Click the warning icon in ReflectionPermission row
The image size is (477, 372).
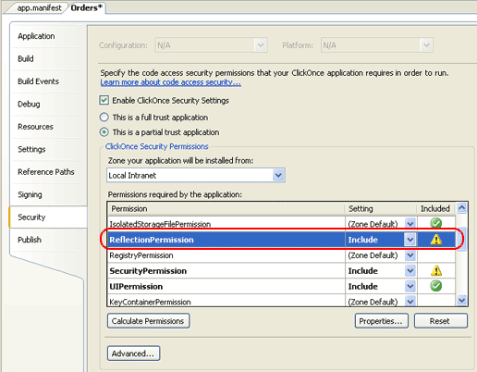tap(435, 240)
